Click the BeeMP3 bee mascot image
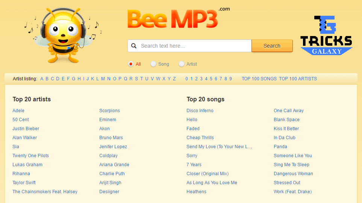Screen dimensions: 362x203 pos(63,35)
